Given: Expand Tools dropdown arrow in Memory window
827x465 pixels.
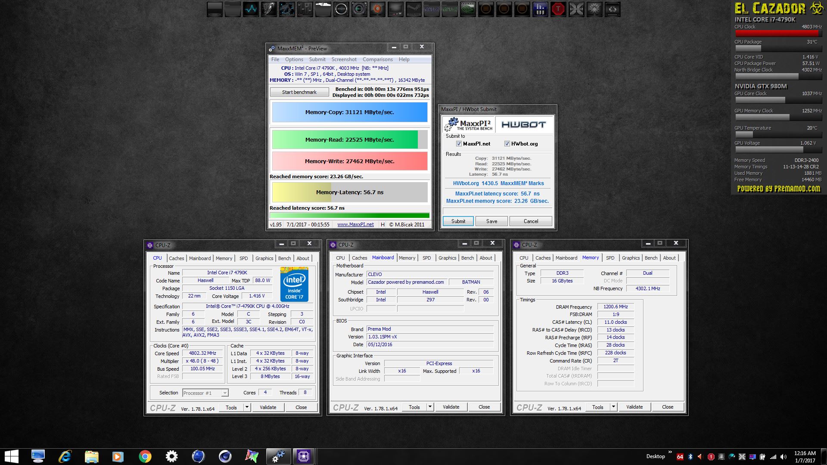Looking at the screenshot, I should [x=613, y=407].
